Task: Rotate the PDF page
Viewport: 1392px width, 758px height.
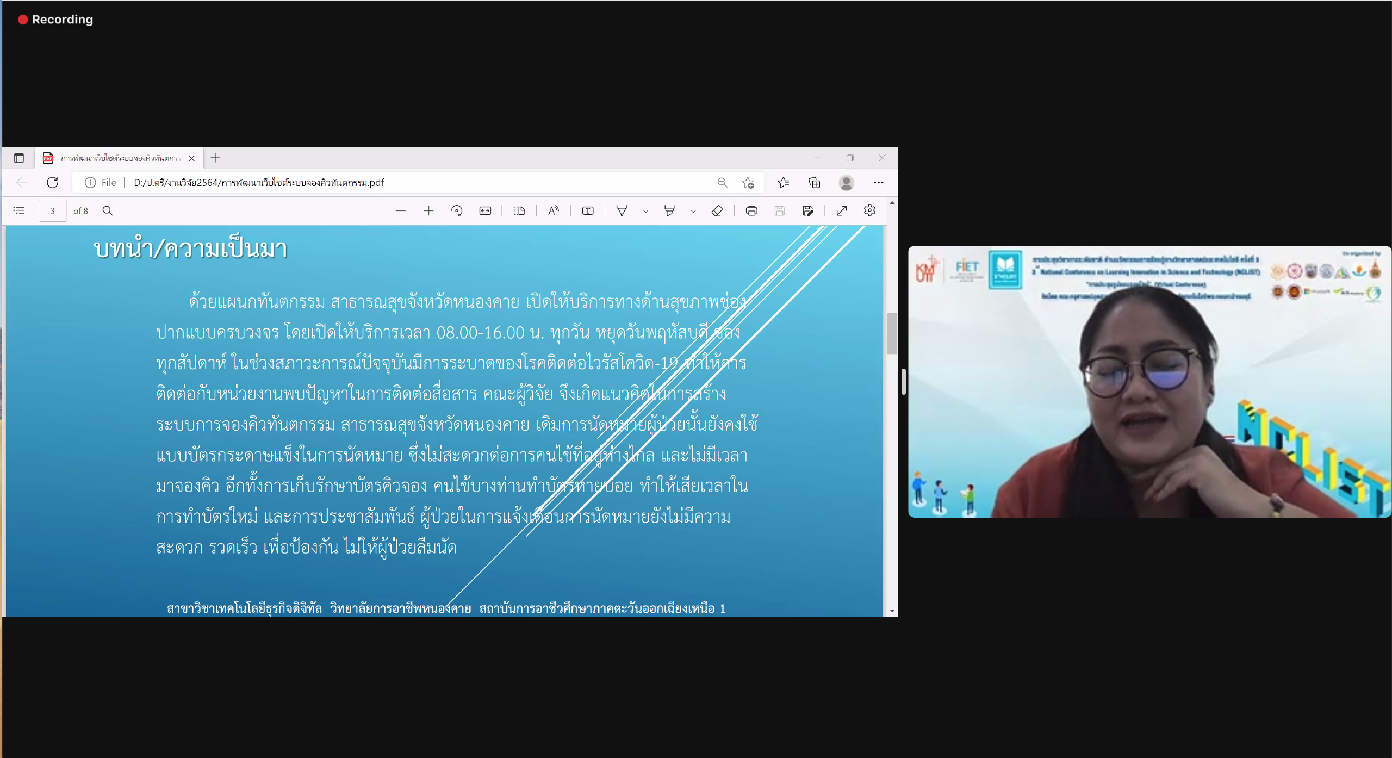Action: 457,210
